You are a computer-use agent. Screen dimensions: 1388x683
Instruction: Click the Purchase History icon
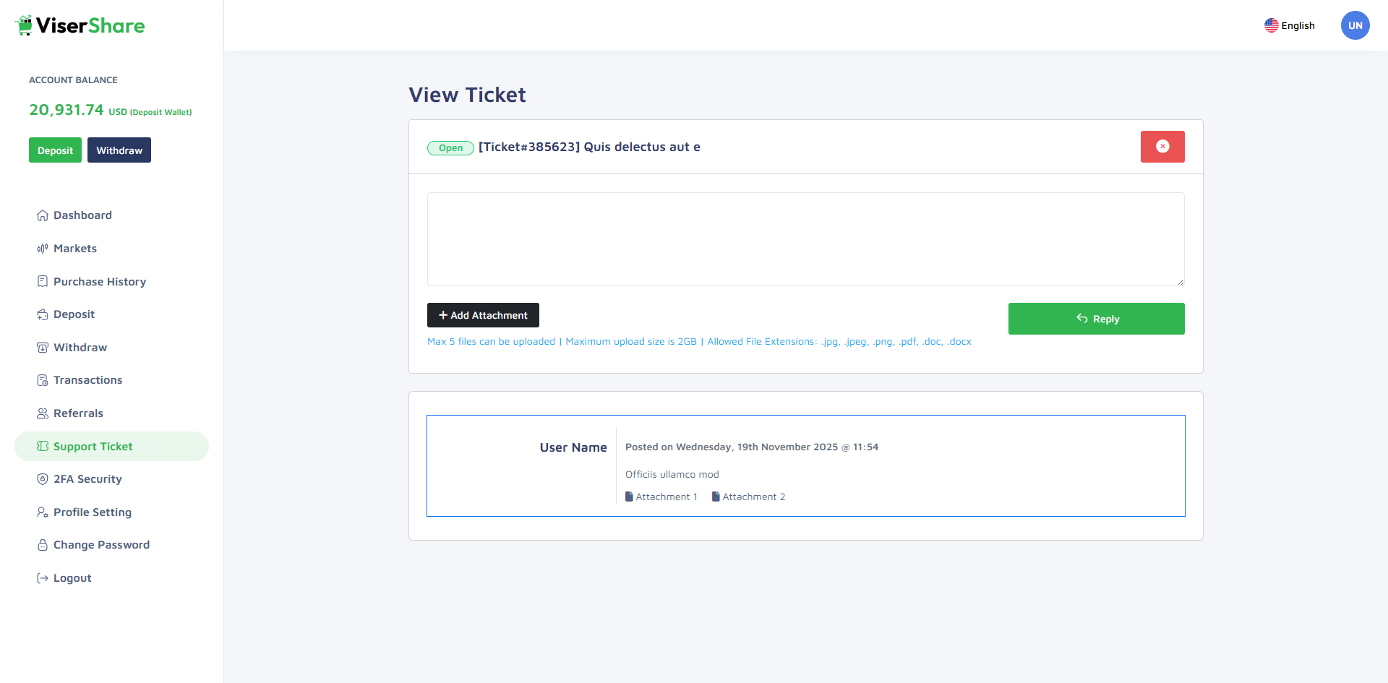43,281
